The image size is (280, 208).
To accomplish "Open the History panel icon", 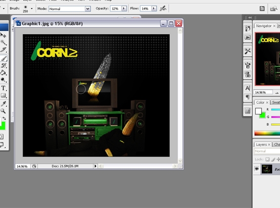I will (x=248, y=28).
